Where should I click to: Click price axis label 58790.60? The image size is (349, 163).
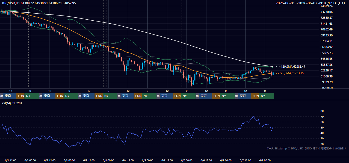tap(326, 88)
